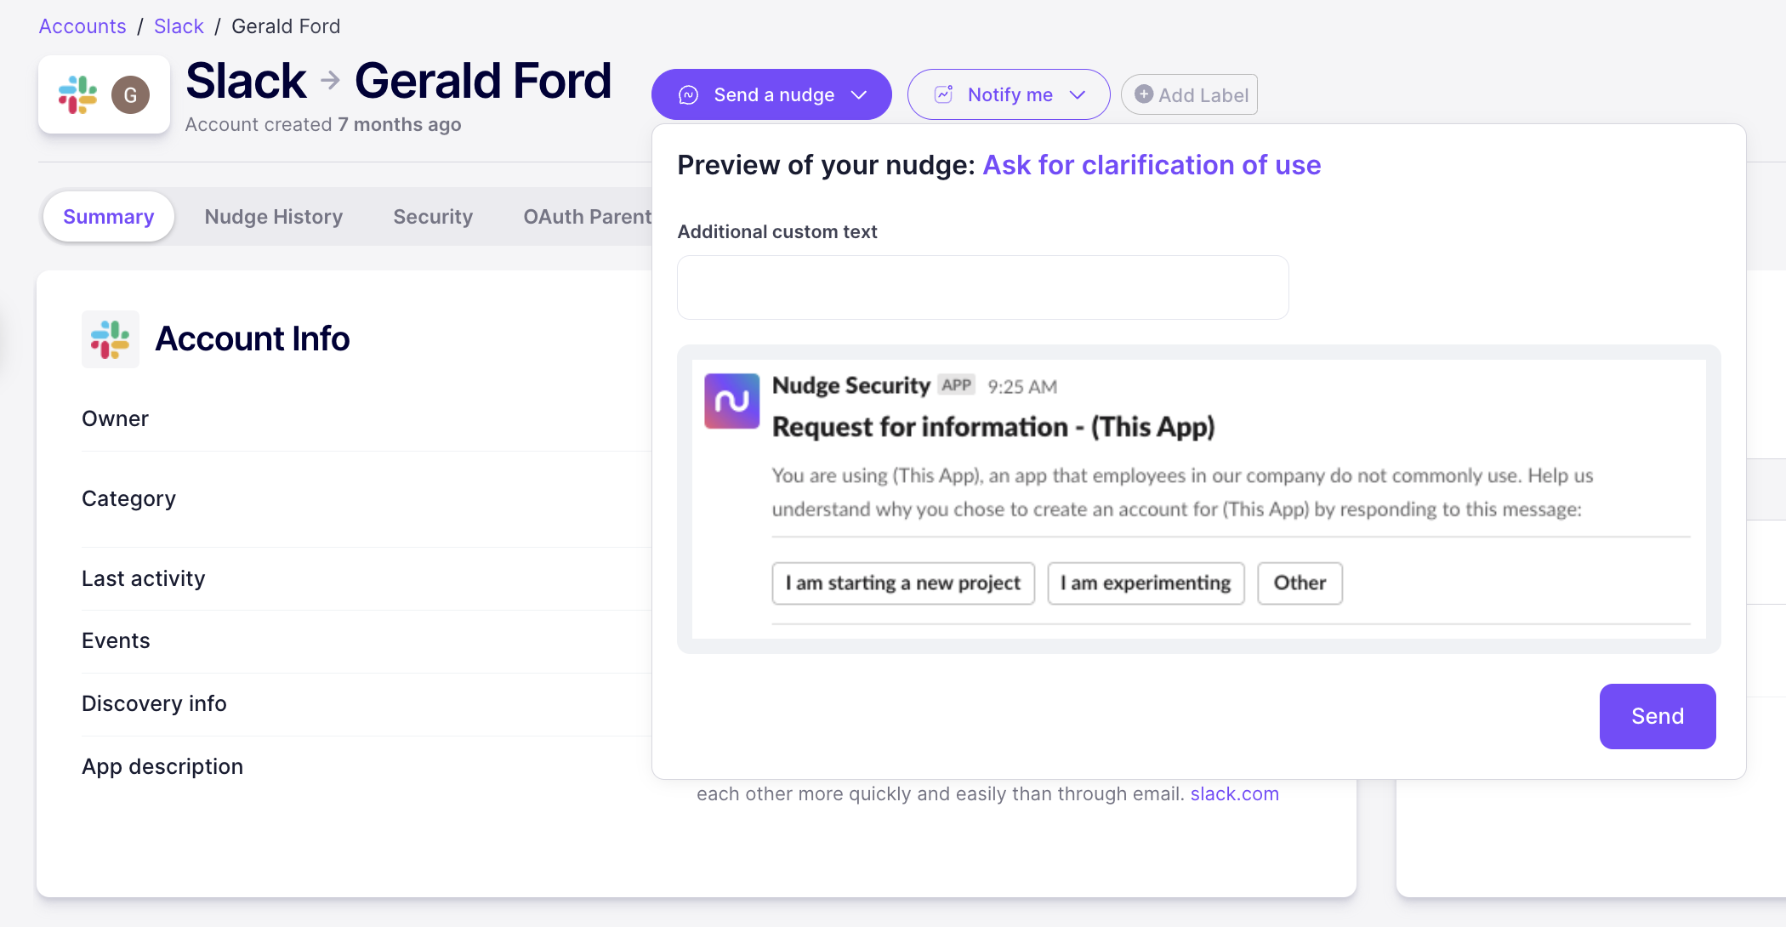This screenshot has height=927, width=1786.
Task: Click the slack.com link
Action: (1234, 793)
